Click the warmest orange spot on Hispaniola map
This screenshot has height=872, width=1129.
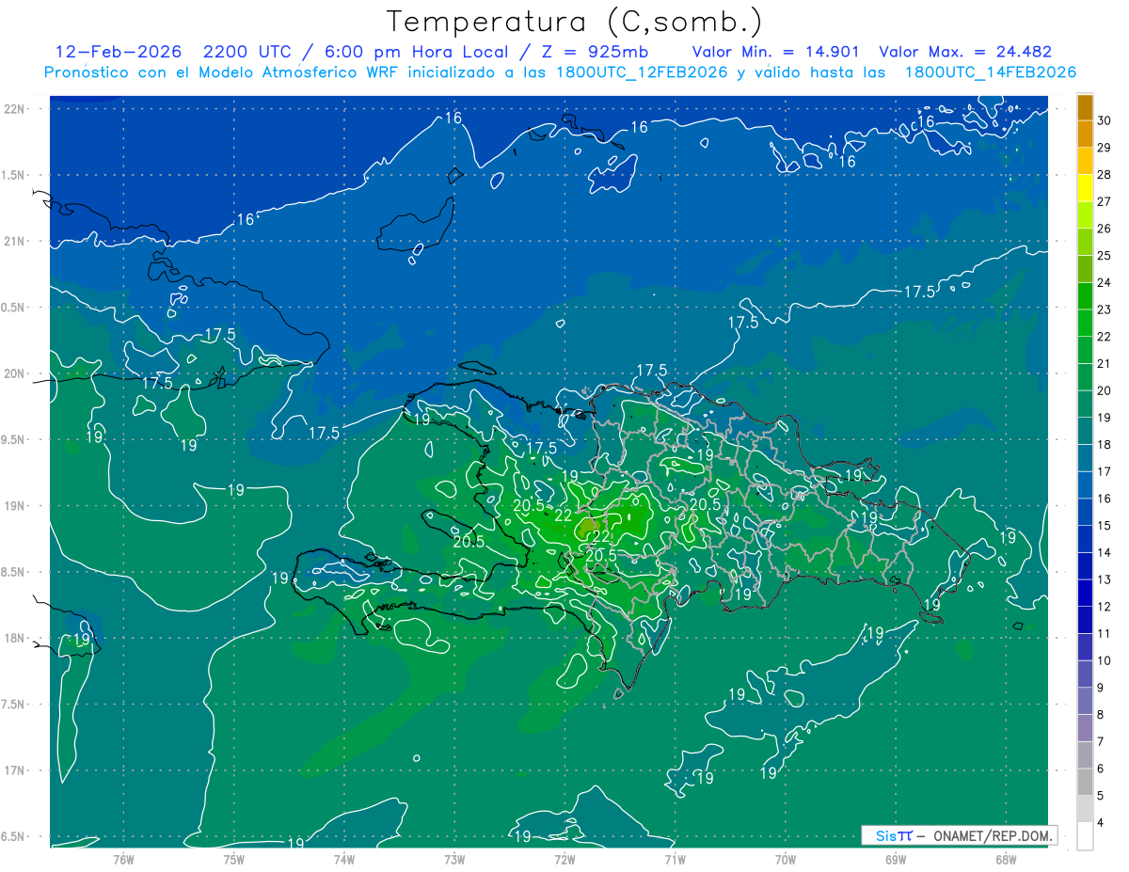588,526
